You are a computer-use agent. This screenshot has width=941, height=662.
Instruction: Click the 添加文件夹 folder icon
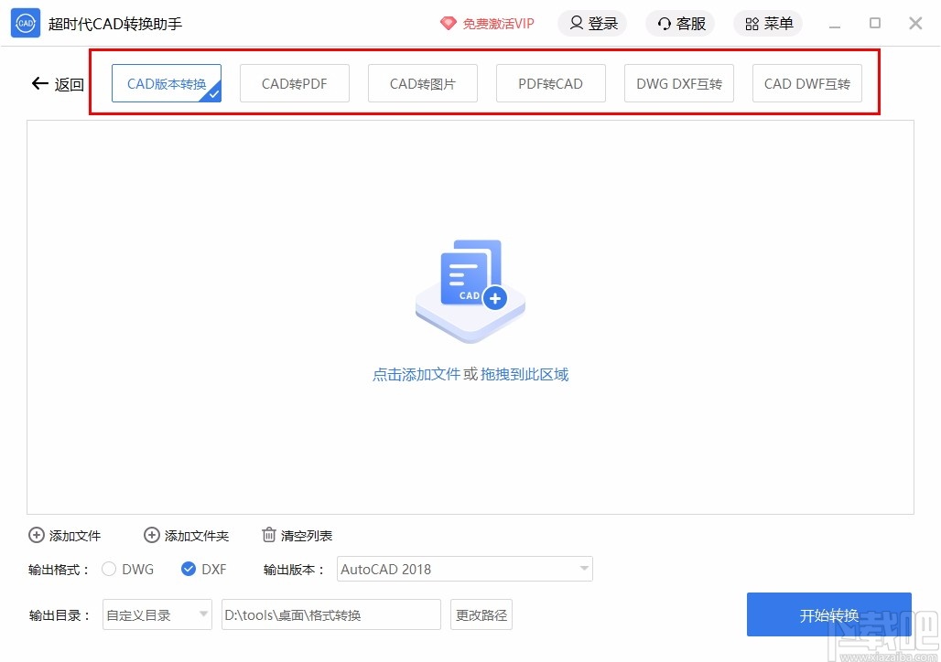pyautogui.click(x=152, y=535)
